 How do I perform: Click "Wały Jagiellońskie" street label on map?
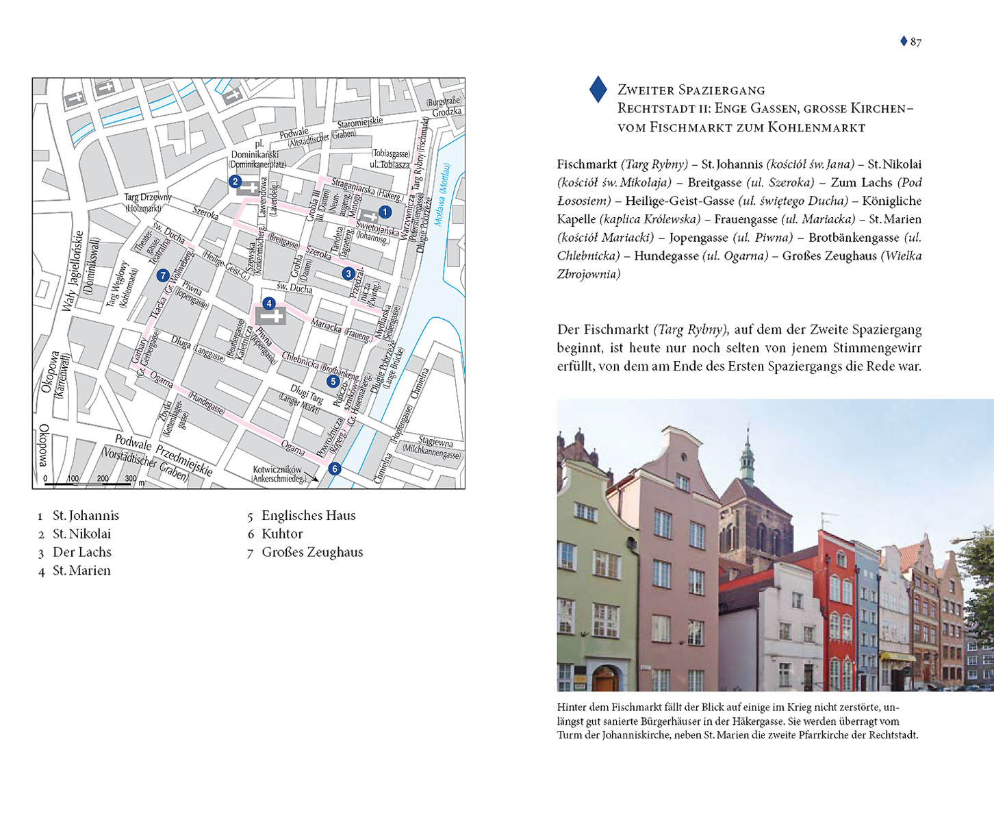click(x=73, y=271)
